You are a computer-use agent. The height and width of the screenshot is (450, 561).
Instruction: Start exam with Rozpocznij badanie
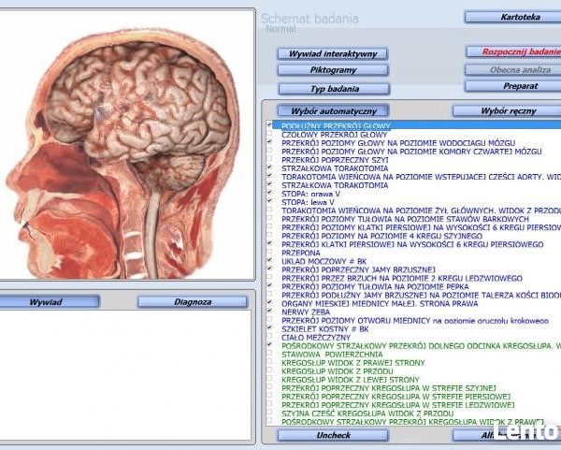[513, 51]
